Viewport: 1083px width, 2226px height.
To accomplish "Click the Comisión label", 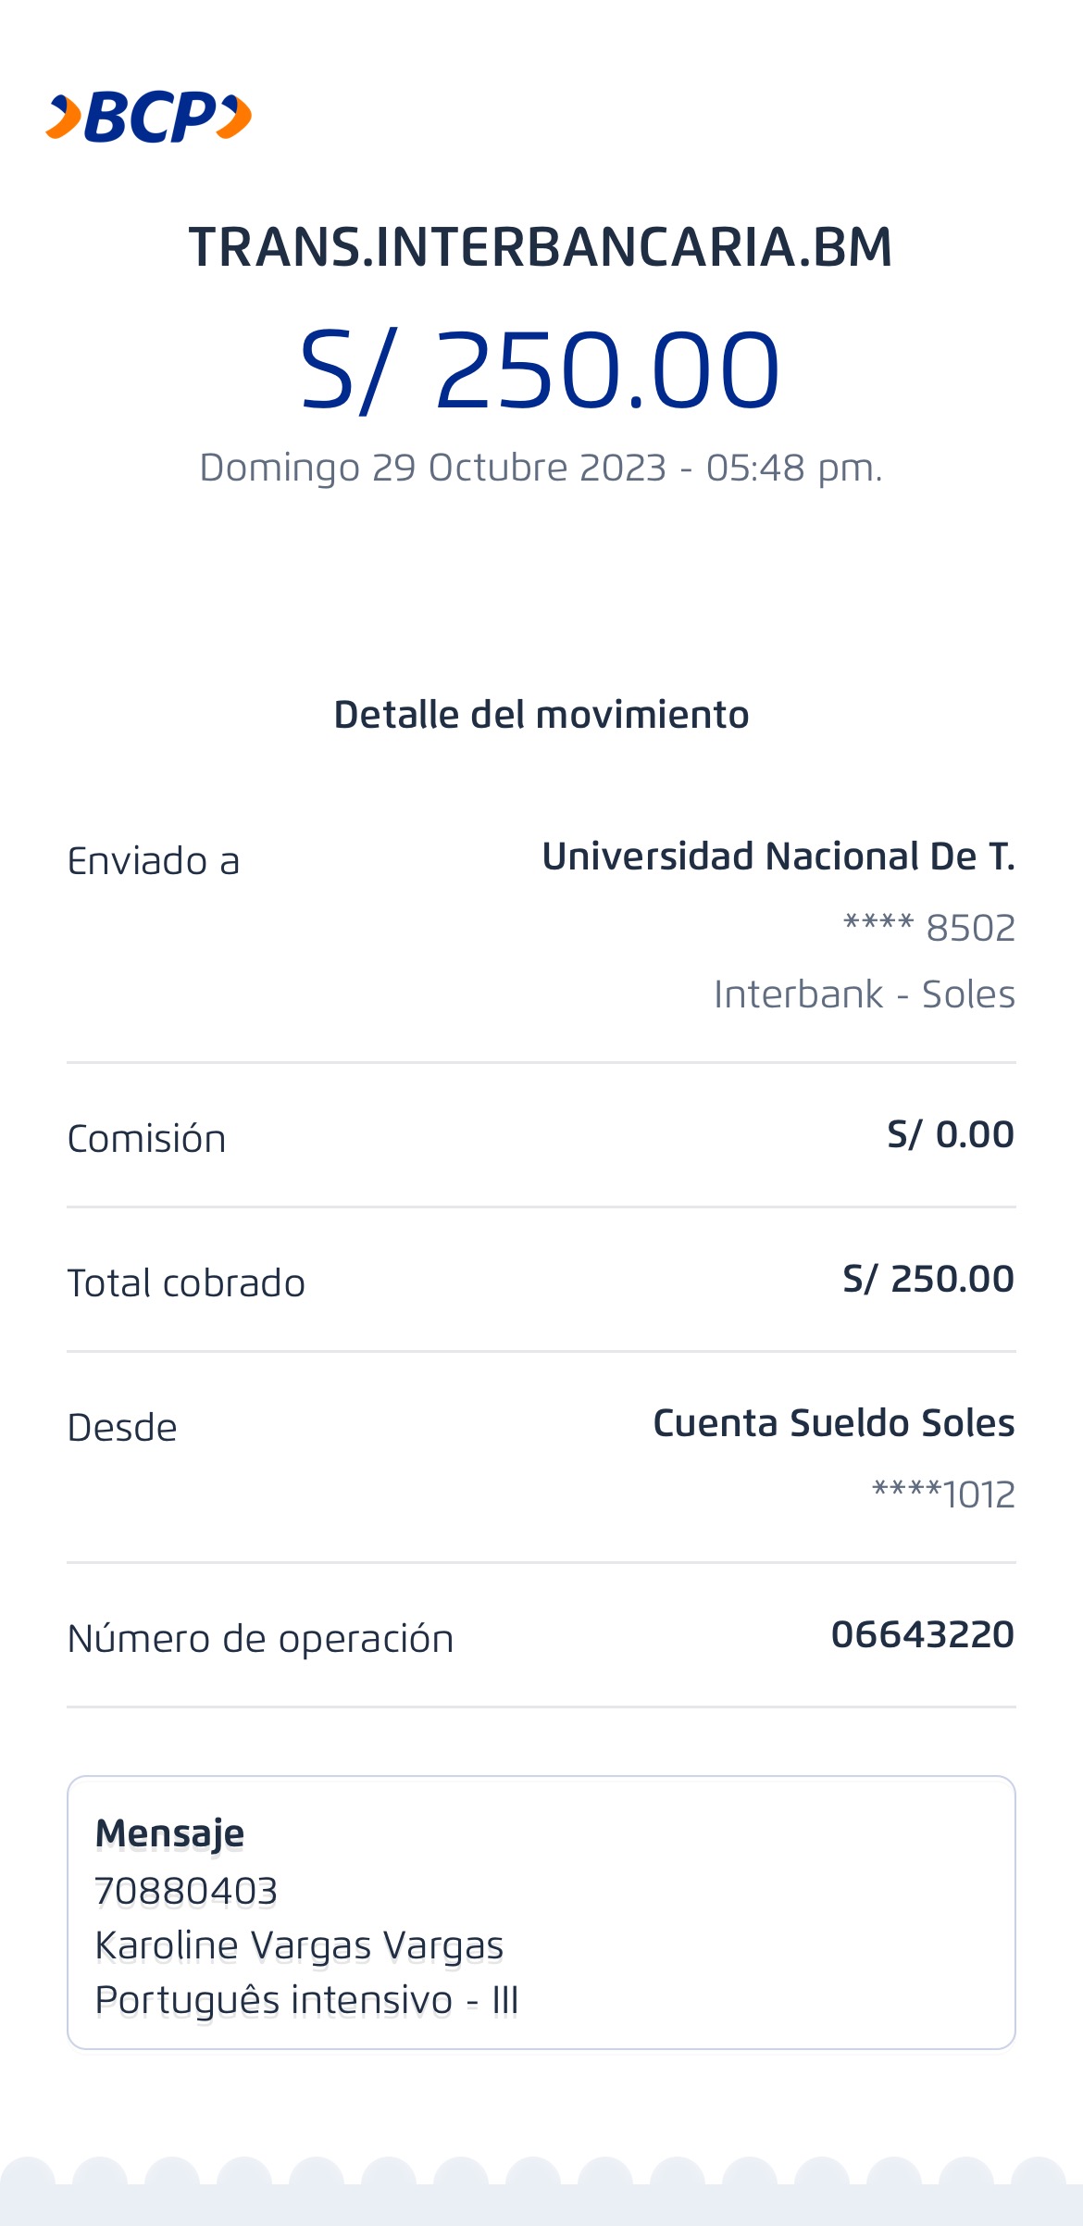I will [146, 1139].
